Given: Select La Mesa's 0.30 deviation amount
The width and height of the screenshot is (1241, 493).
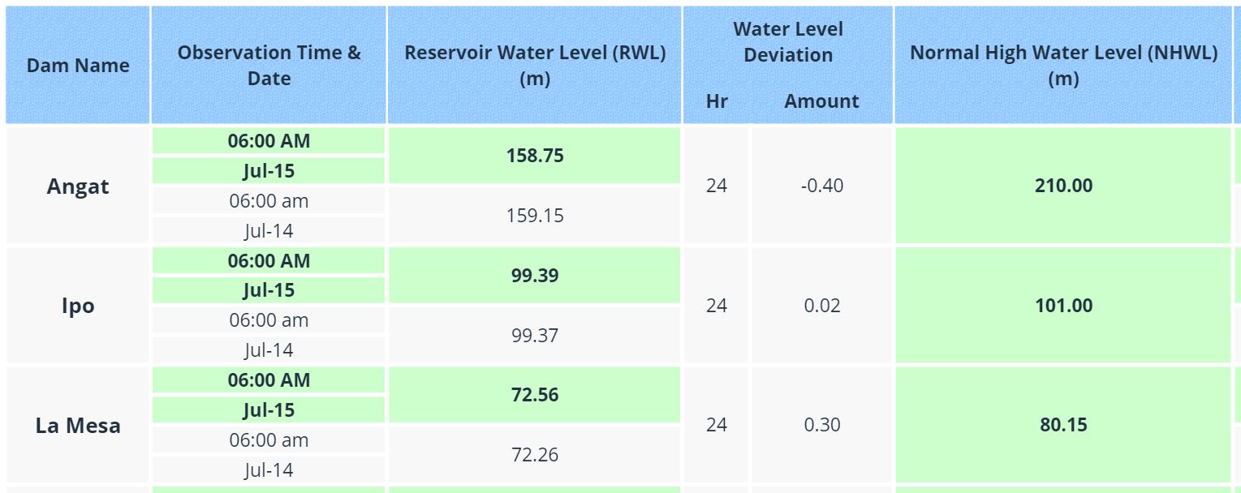Looking at the screenshot, I should coord(821,425).
